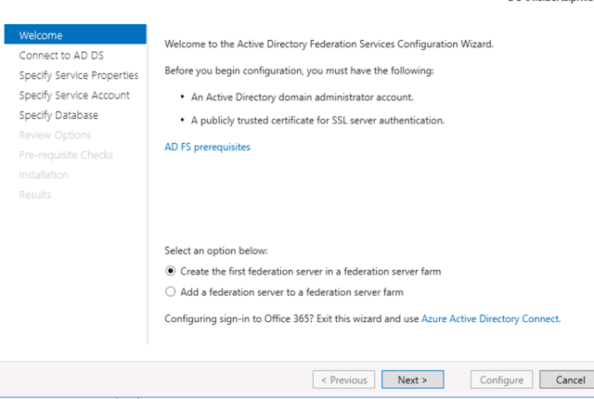594x399 pixels.
Task: Cancel the AD FS wizard
Action: 568,380
